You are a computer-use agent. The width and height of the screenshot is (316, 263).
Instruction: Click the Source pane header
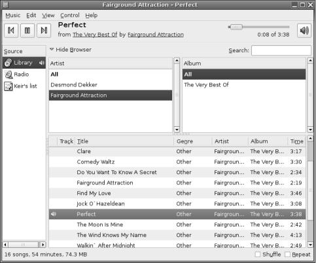point(24,52)
